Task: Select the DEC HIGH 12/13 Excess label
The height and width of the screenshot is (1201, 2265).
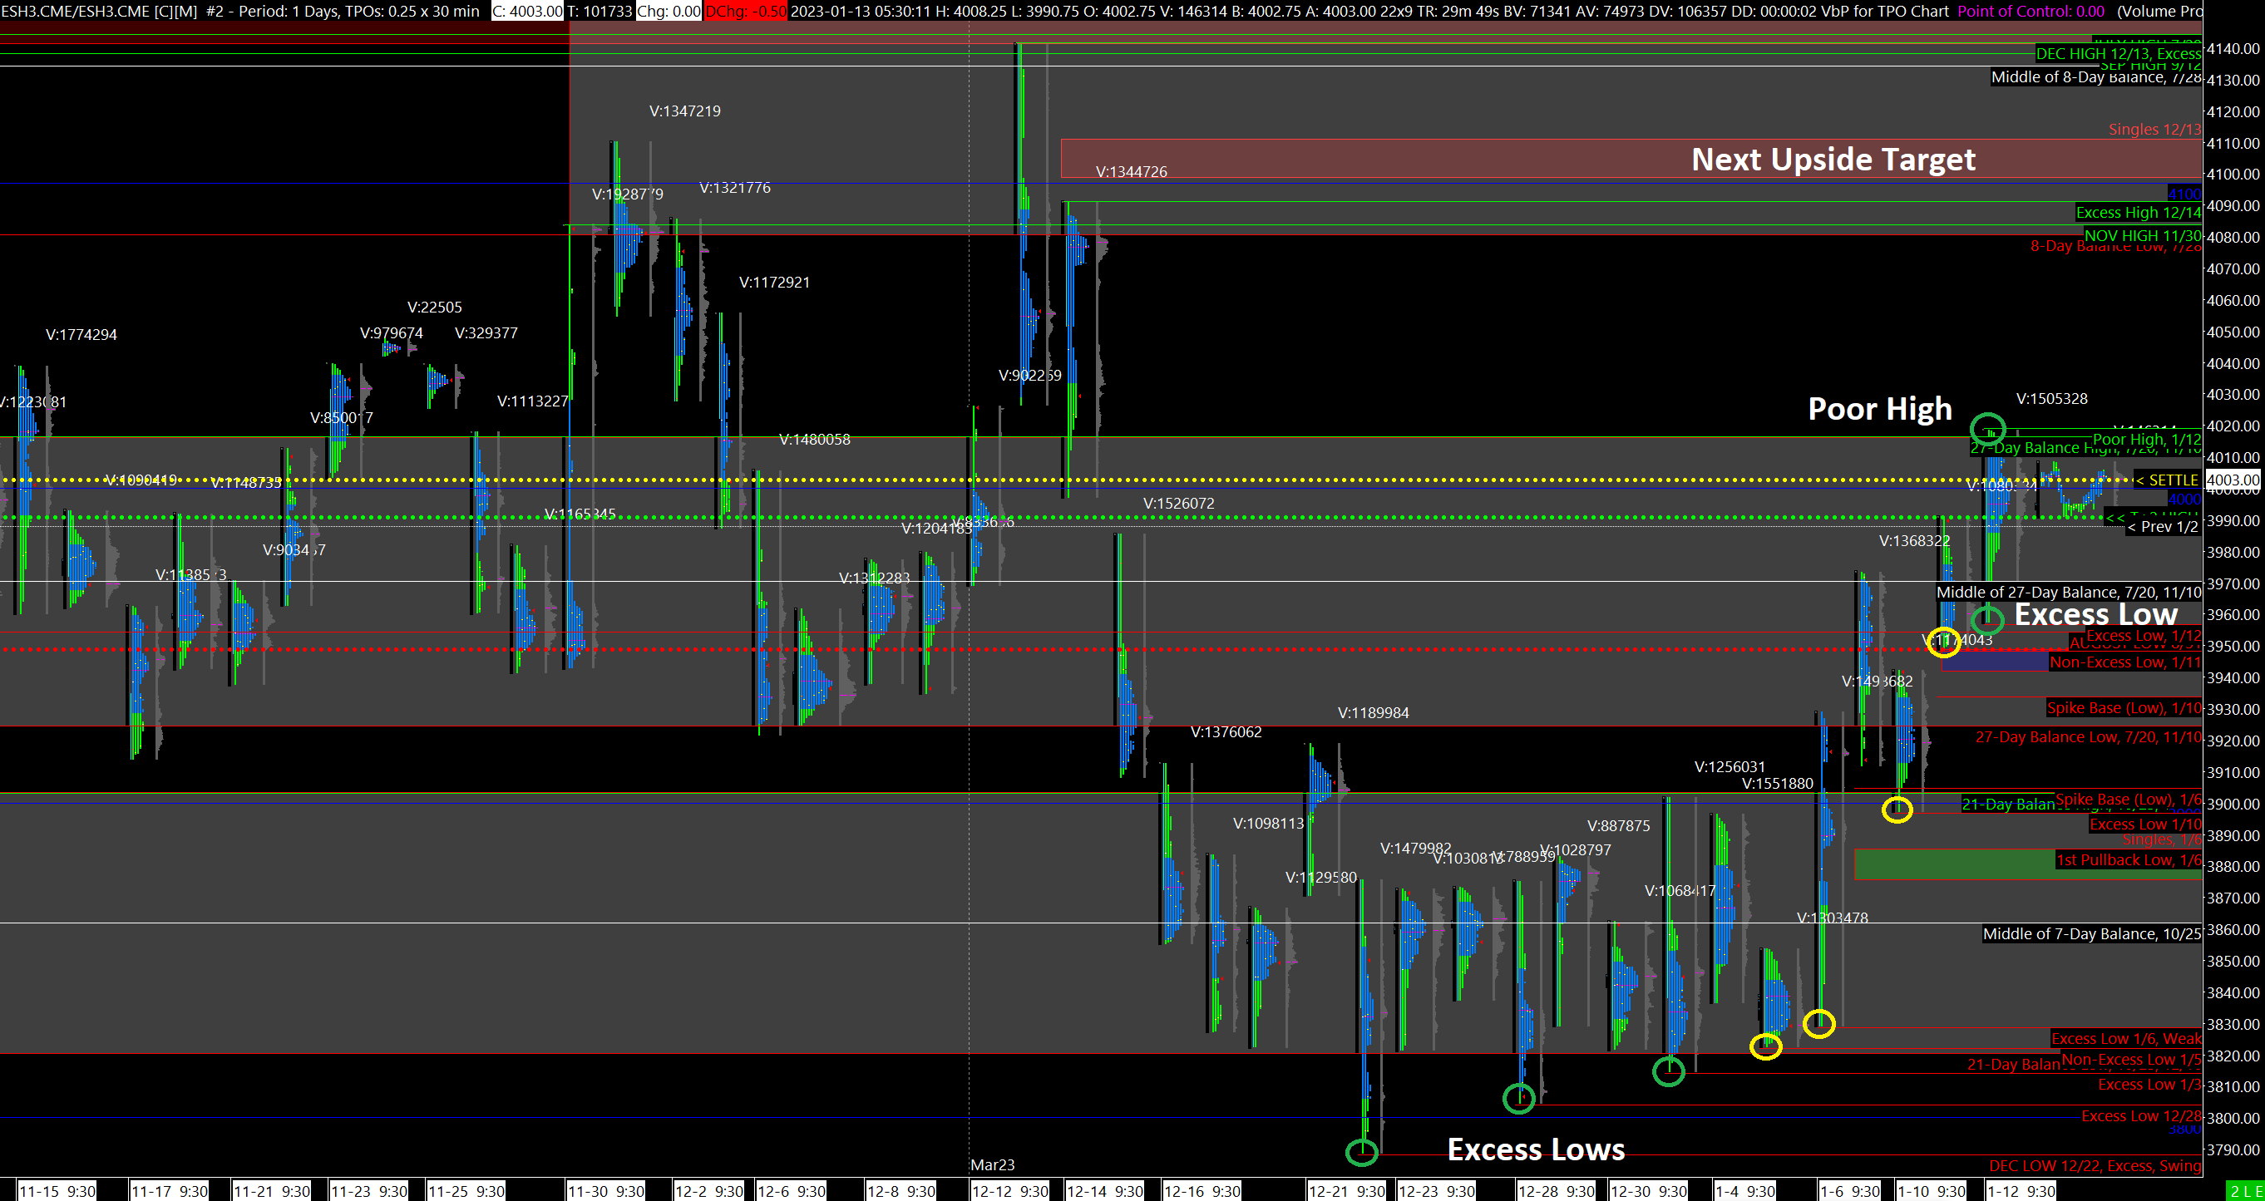Action: 2117,54
